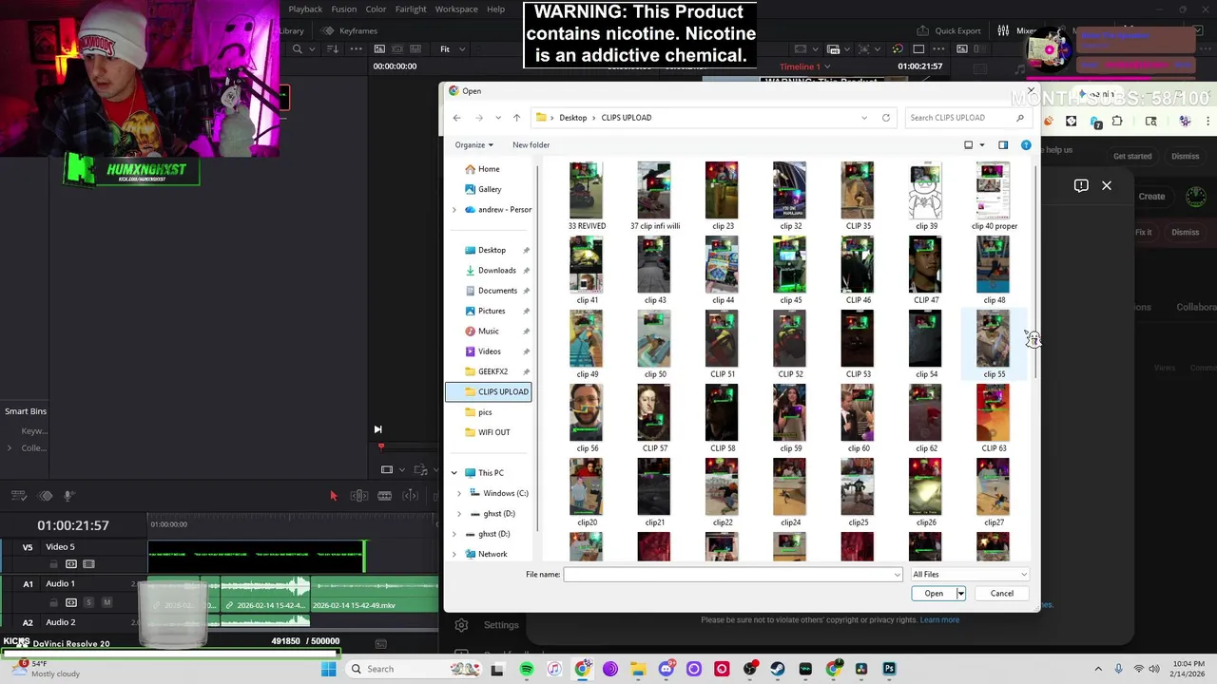Open the recent locations dropdown chevron
This screenshot has width=1217, height=684.
click(498, 118)
